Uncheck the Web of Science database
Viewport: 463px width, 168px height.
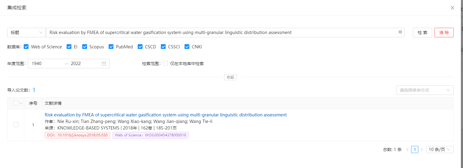click(26, 47)
